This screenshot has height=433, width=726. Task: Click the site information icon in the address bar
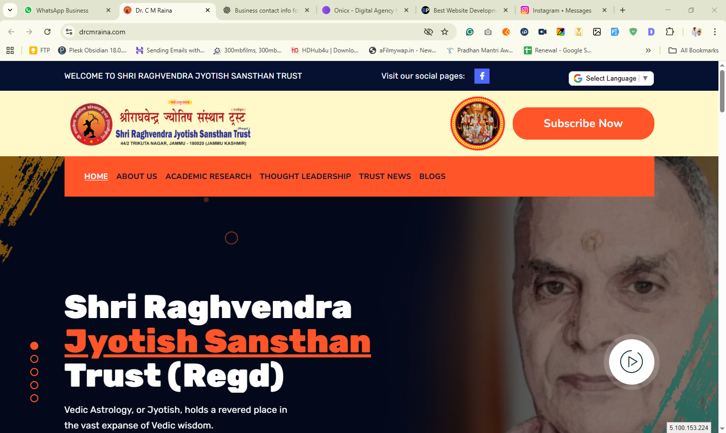click(x=69, y=32)
